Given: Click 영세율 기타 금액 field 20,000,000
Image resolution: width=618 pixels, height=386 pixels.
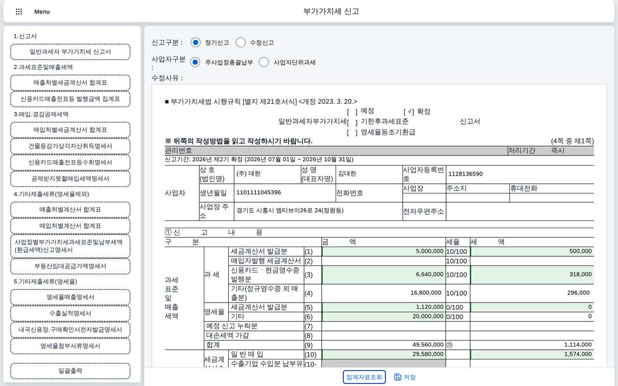Looking at the screenshot, I should point(383,317).
